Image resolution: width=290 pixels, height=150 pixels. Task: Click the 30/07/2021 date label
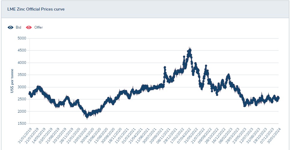click(149, 135)
